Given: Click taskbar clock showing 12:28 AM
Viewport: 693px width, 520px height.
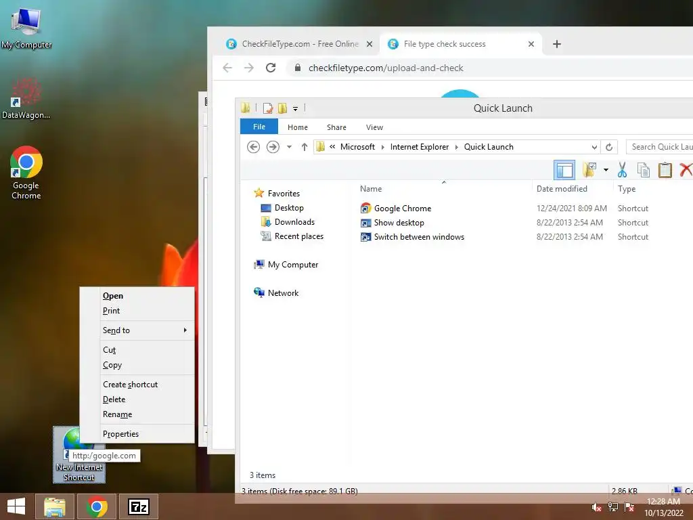Looking at the screenshot, I should pyautogui.click(x=663, y=506).
